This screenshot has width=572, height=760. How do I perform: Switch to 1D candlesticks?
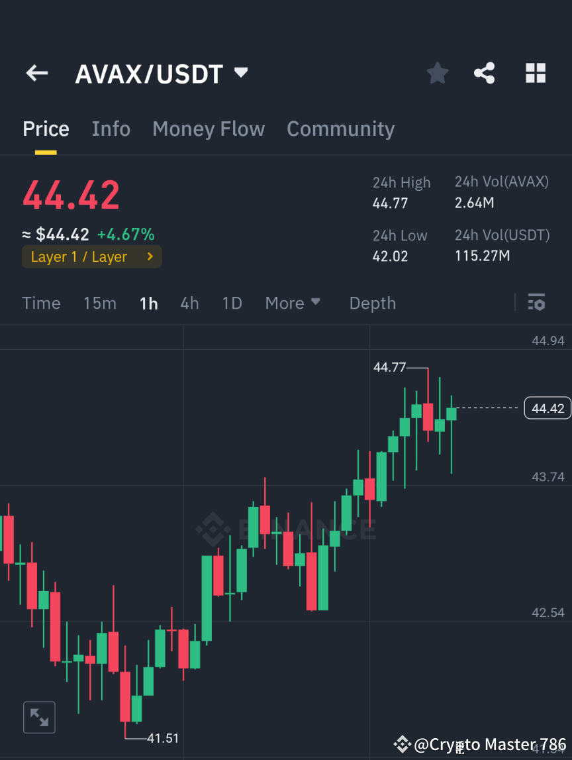pyautogui.click(x=232, y=303)
